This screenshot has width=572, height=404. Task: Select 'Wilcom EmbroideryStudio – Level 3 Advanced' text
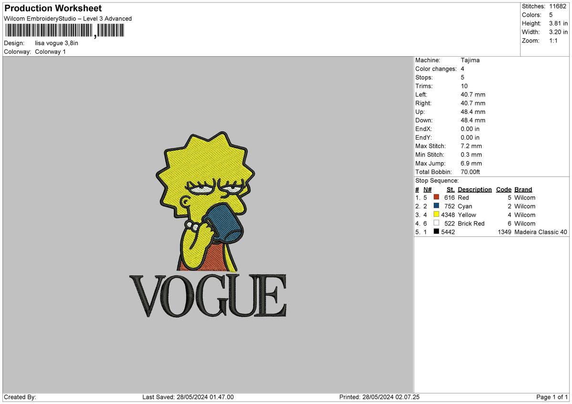tap(68, 19)
